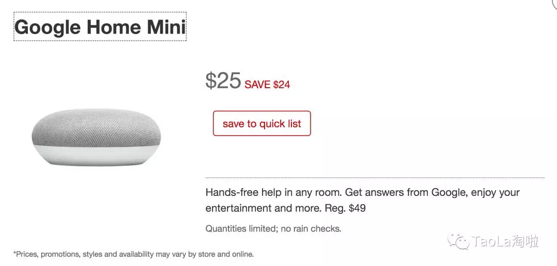Click the partial circle icon at top-right corner
The image size is (557, 266).
click(x=554, y=3)
